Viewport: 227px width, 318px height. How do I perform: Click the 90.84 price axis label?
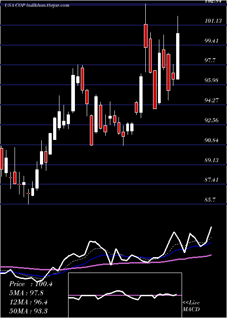pyautogui.click(x=212, y=140)
